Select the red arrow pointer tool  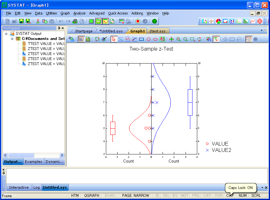click(x=114, y=39)
